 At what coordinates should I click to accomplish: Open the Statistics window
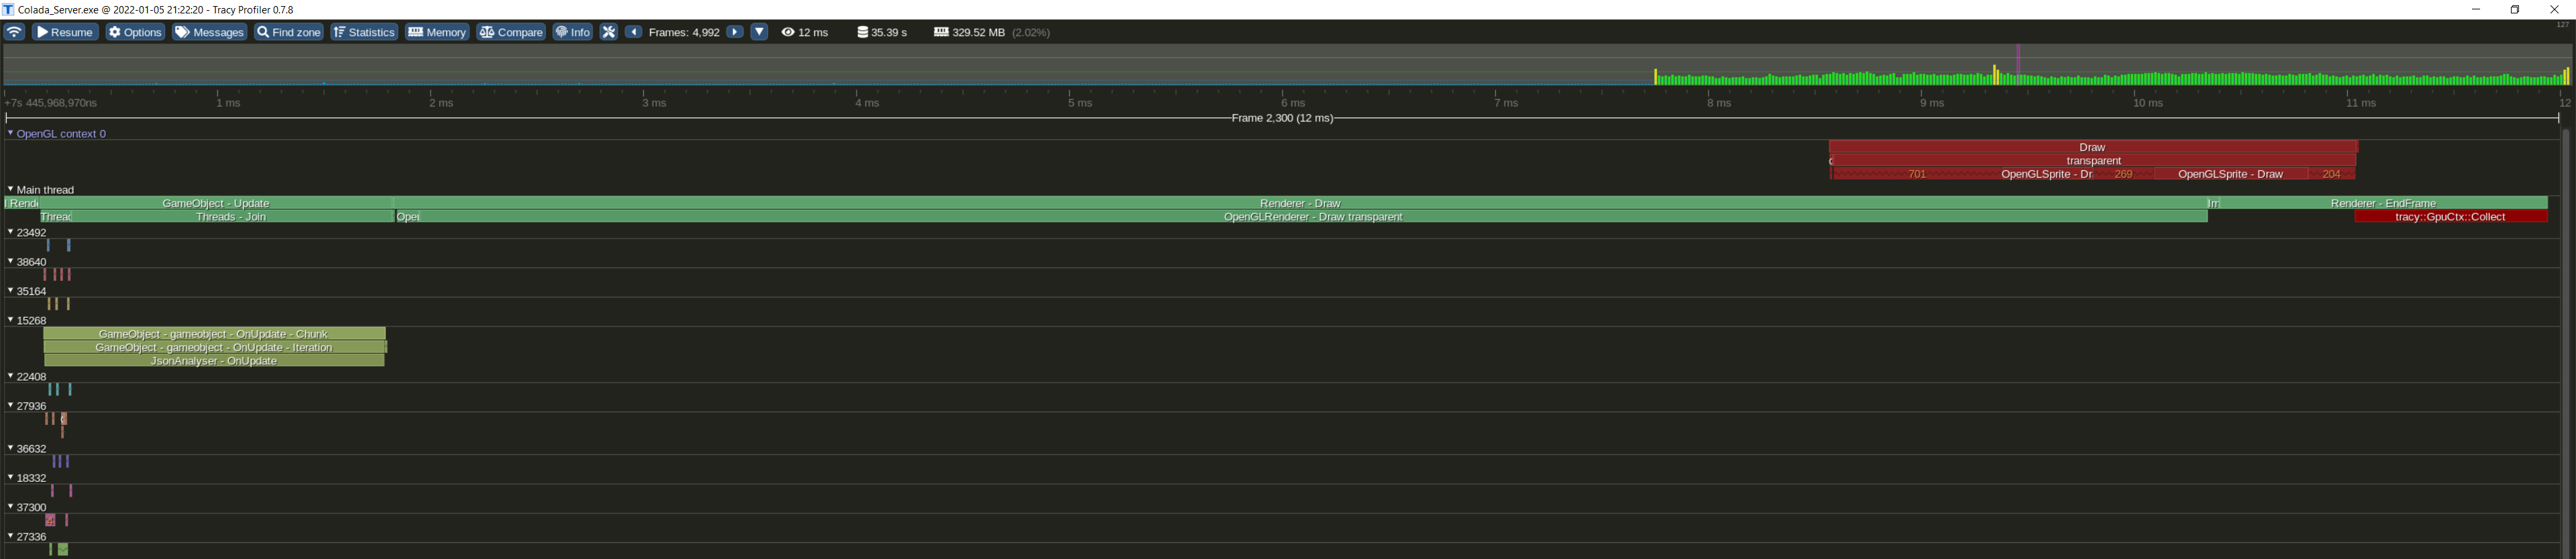[364, 32]
